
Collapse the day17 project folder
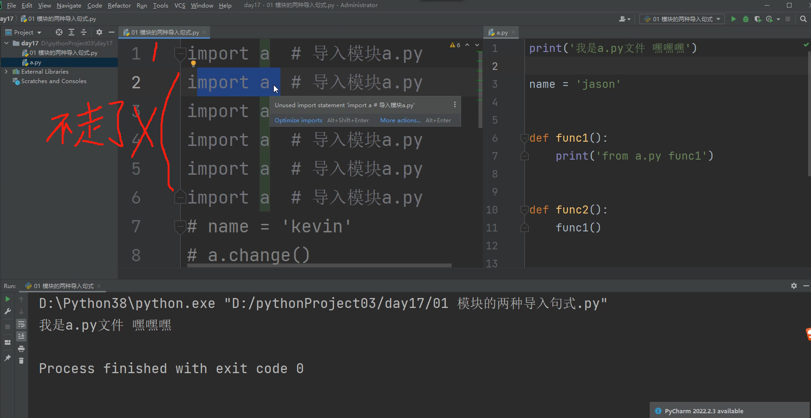click(6, 43)
